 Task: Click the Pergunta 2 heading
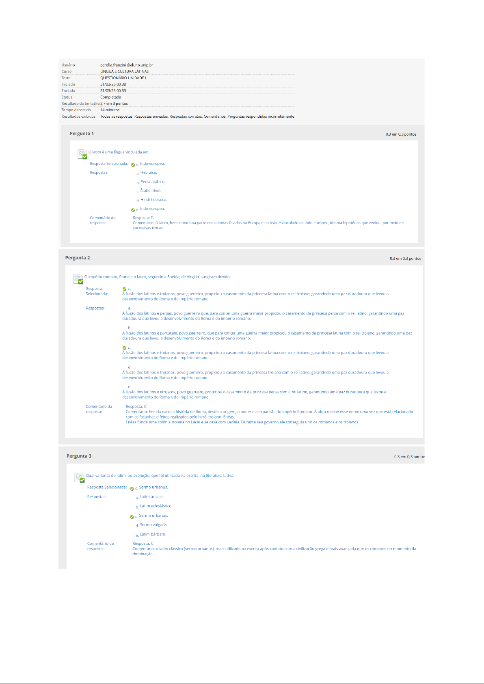[x=78, y=258]
